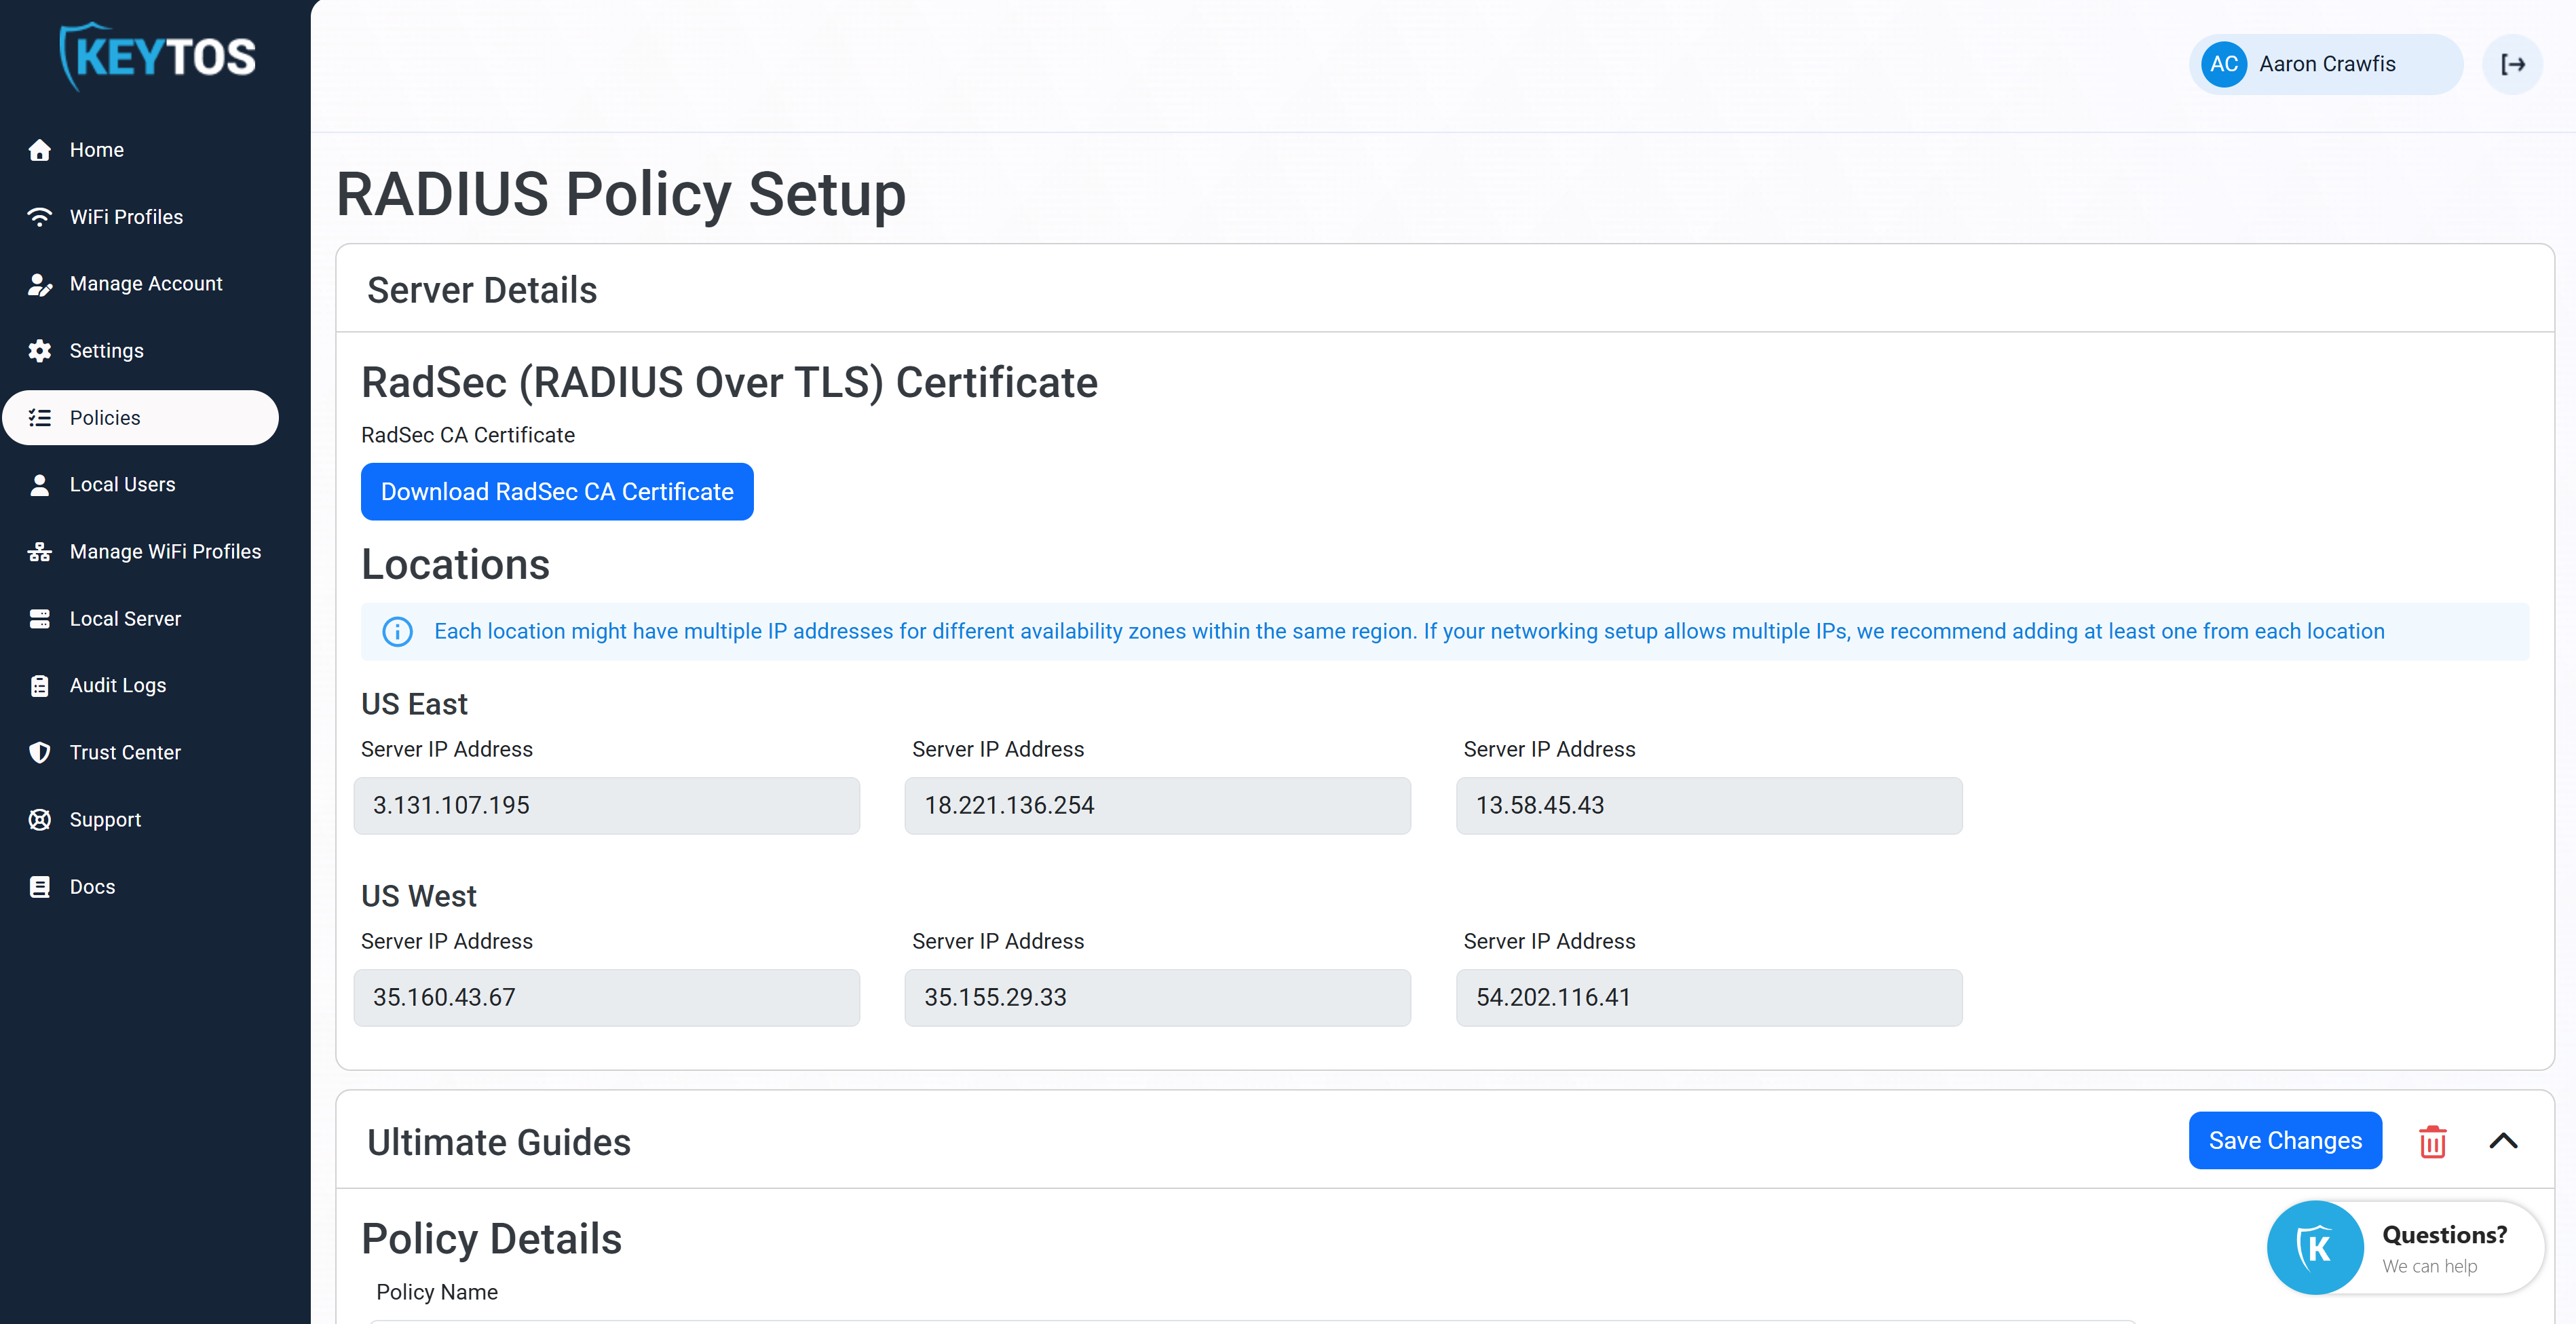Open Local Server page
2576x1324 pixels.
point(125,618)
